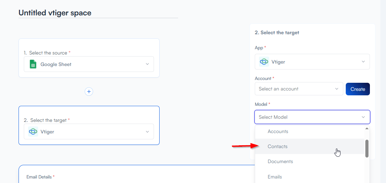This screenshot has width=386, height=183.
Task: Expand the source dropdown chevron beside Google Sheet
Action: click(x=147, y=64)
